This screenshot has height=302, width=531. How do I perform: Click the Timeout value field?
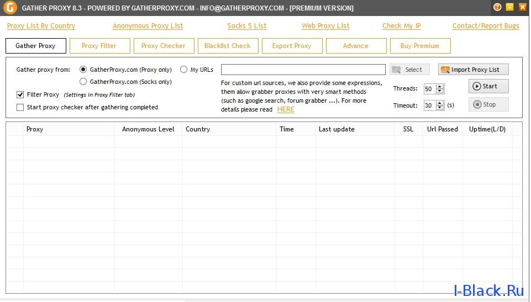point(429,105)
